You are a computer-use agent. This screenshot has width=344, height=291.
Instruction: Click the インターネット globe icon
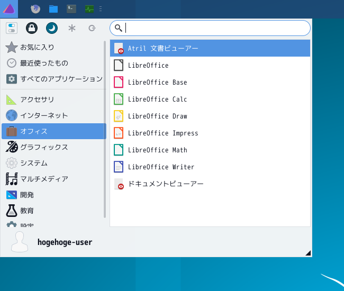point(12,115)
